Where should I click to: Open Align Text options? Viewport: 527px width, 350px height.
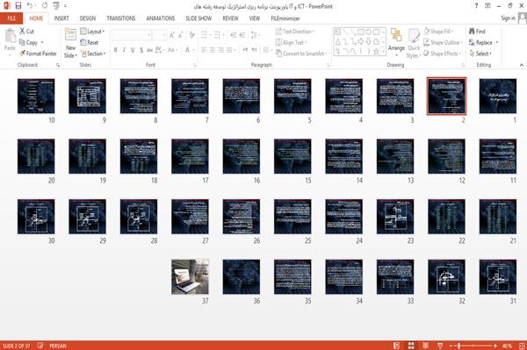tap(291, 42)
